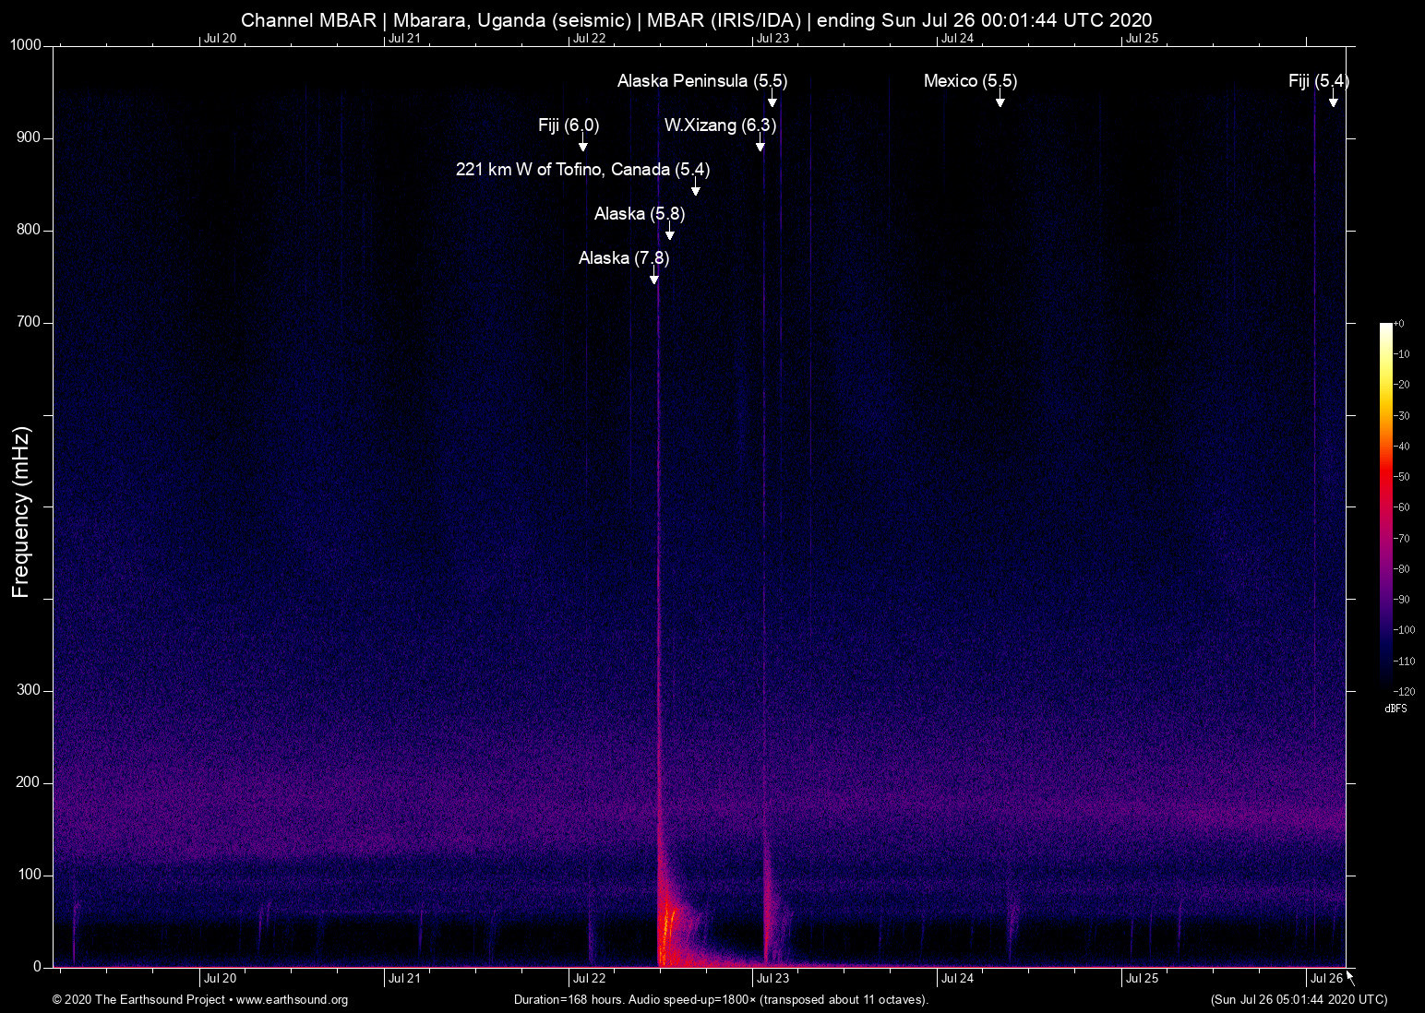
Task: Click the arrow marker below Alaska (5.8)
Action: click(669, 233)
